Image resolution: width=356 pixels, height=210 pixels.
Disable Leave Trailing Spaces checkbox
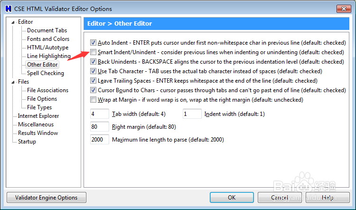[x=94, y=81]
